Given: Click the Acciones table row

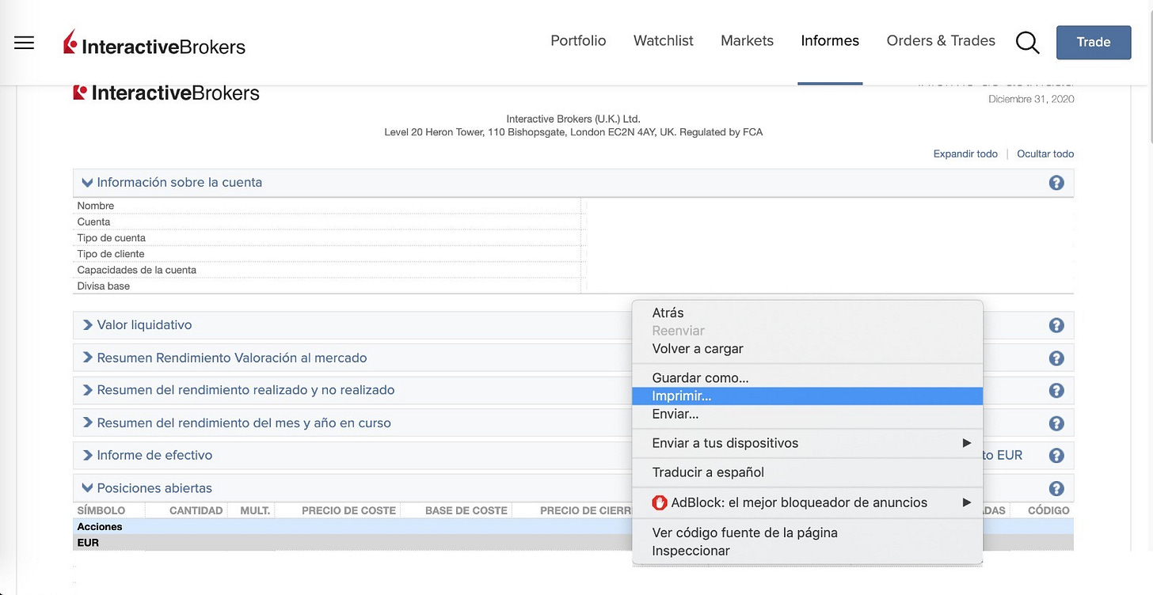Looking at the screenshot, I should (x=354, y=527).
